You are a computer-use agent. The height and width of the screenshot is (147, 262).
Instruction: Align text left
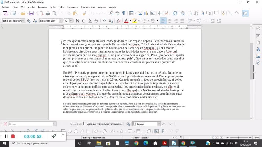point(163,21)
